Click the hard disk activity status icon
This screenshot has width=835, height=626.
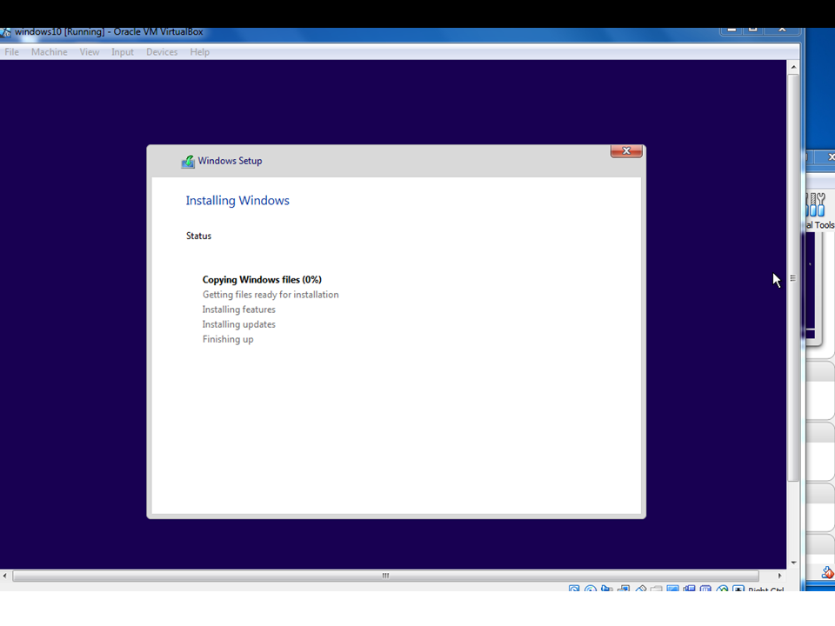[572, 589]
